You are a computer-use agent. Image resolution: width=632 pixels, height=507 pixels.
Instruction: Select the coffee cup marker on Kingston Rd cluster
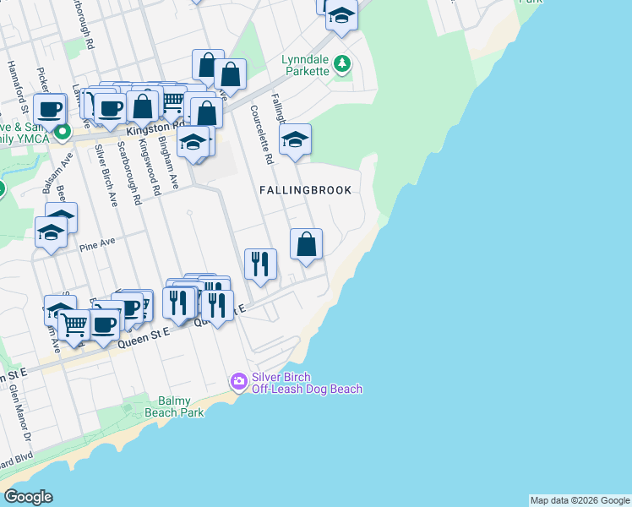[111, 112]
